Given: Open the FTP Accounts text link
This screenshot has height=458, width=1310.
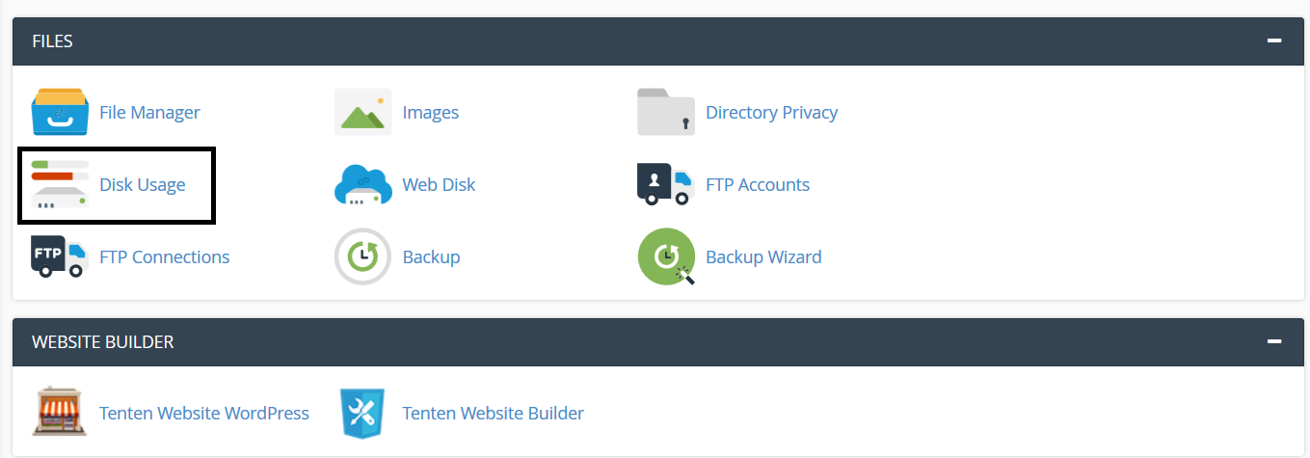Looking at the screenshot, I should [x=758, y=184].
